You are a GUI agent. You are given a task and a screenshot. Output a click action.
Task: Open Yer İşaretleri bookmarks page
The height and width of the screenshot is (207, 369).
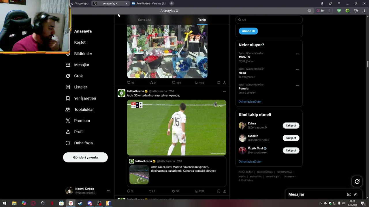pos(81,98)
